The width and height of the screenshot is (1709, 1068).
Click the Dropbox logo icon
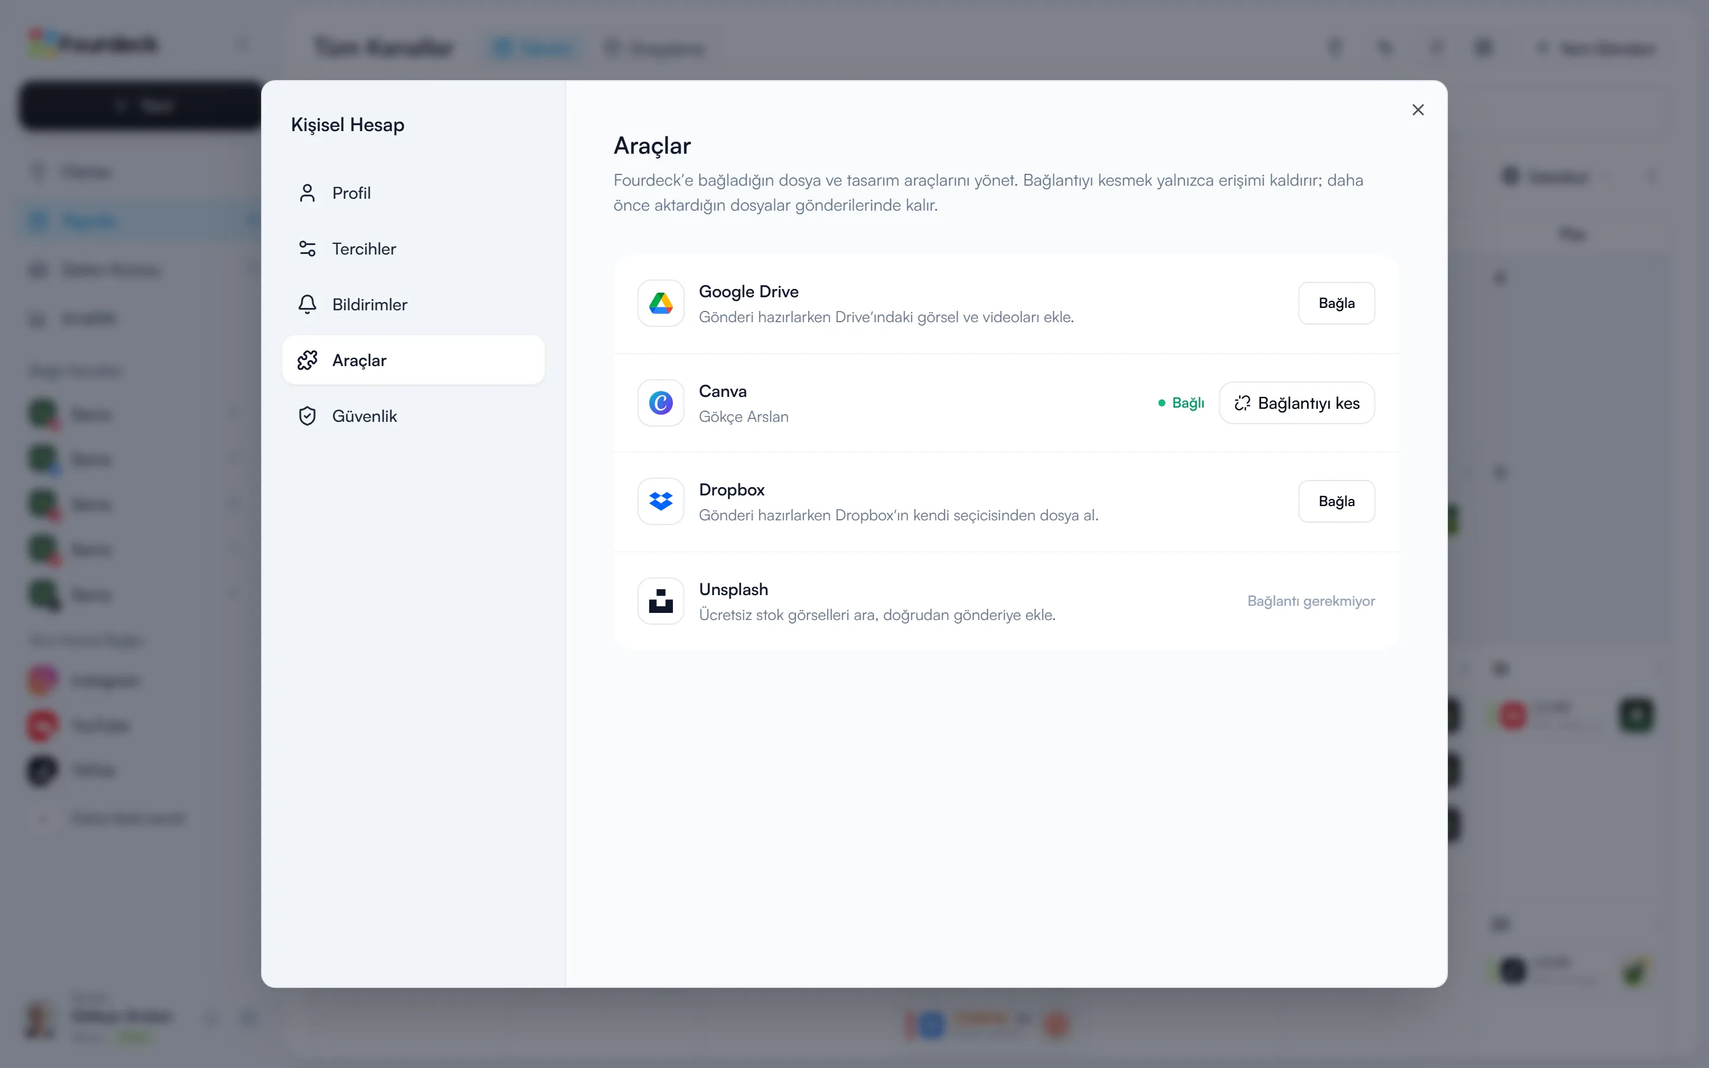click(x=661, y=501)
